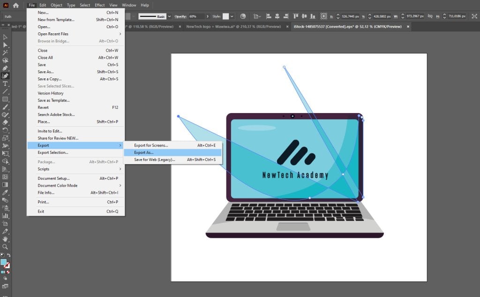This screenshot has width=480, height=297.
Task: Select the Scale tool
Action: pos(5,138)
